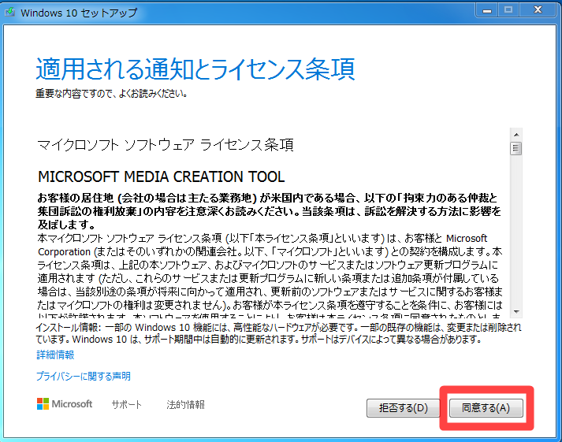The image size is (562, 442).
Task: Click the 拒否する(D) decline button
Action: tap(404, 408)
